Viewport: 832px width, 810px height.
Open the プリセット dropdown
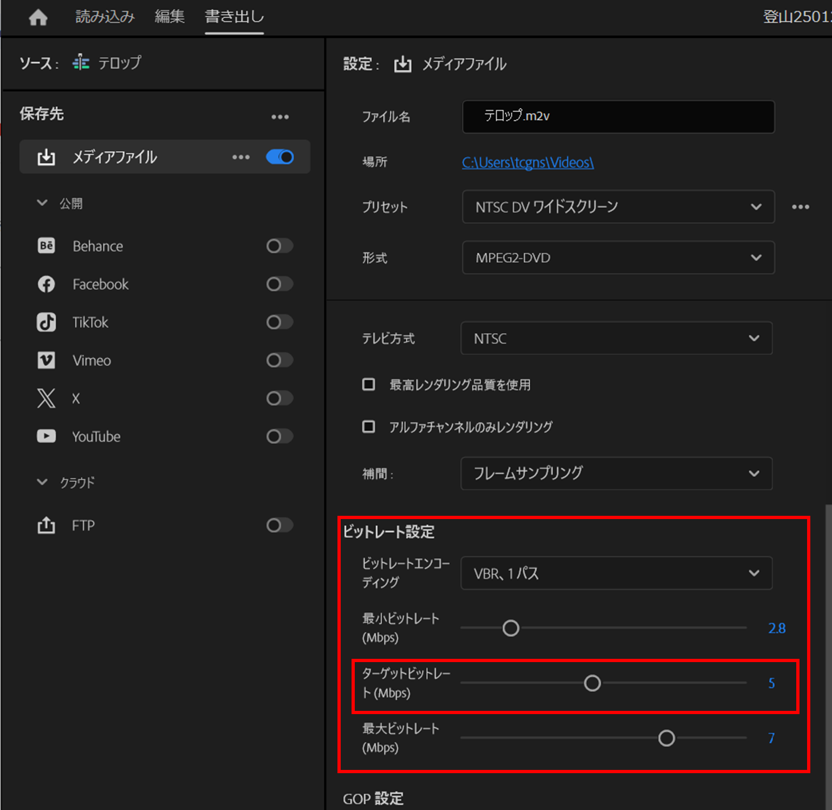[x=617, y=207]
